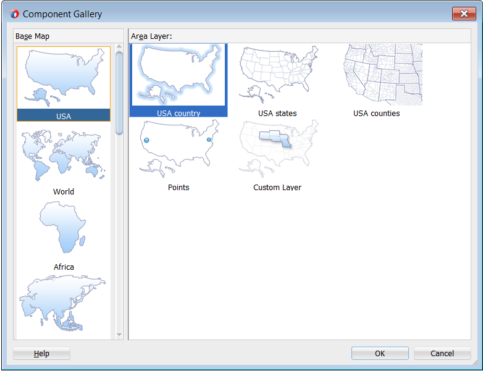
Task: Pick the USA counties area layer
Action: click(x=376, y=80)
